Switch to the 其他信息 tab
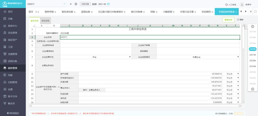 click(x=45, y=21)
